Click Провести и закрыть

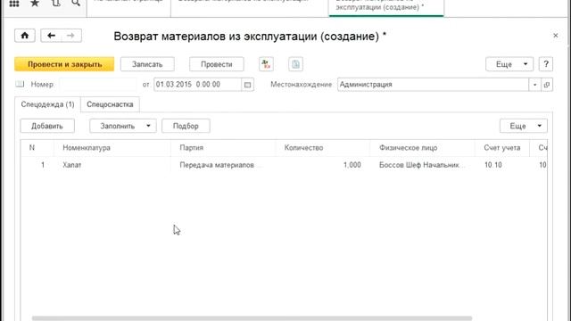tap(64, 64)
